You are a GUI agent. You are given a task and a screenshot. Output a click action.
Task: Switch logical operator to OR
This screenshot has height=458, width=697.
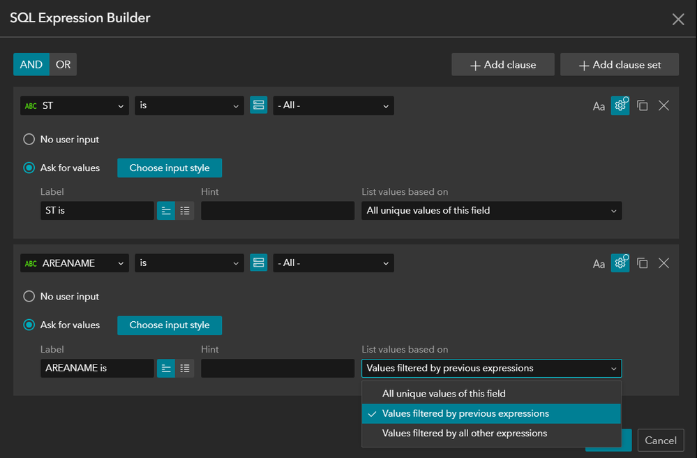coord(63,64)
